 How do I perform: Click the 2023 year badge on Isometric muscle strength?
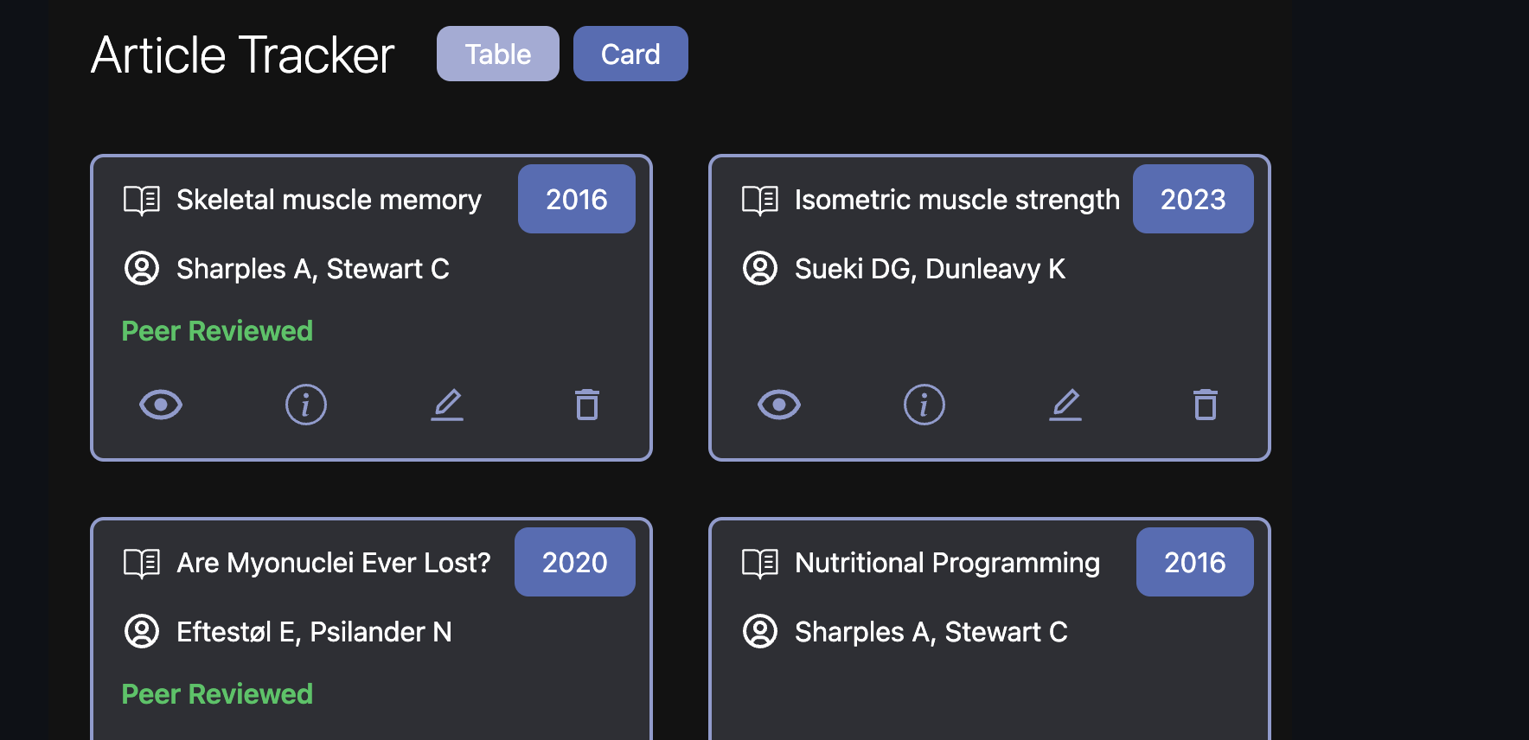pos(1193,199)
